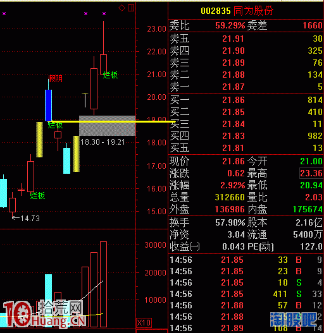Viewport: 324px width, 333px height.
Task: Select the 买二 21.85 order row
Action: (246, 112)
